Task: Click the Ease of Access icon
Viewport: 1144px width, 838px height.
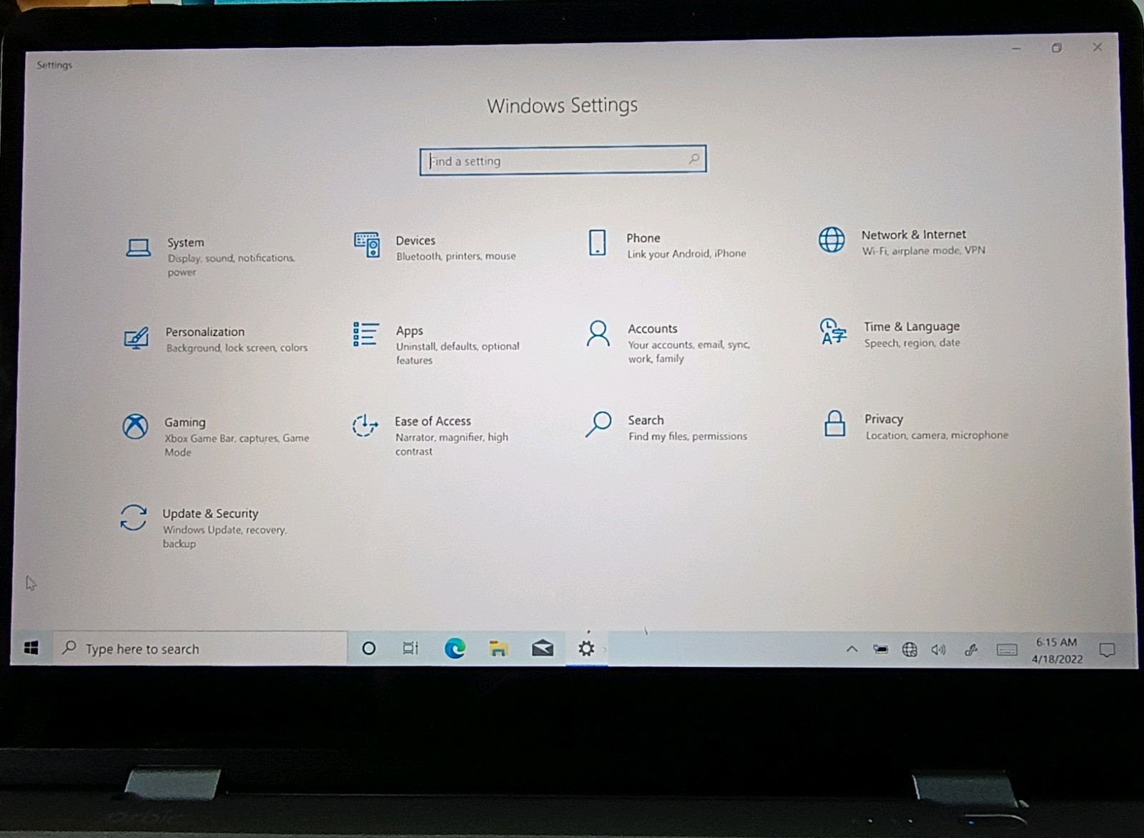Action: 365,425
